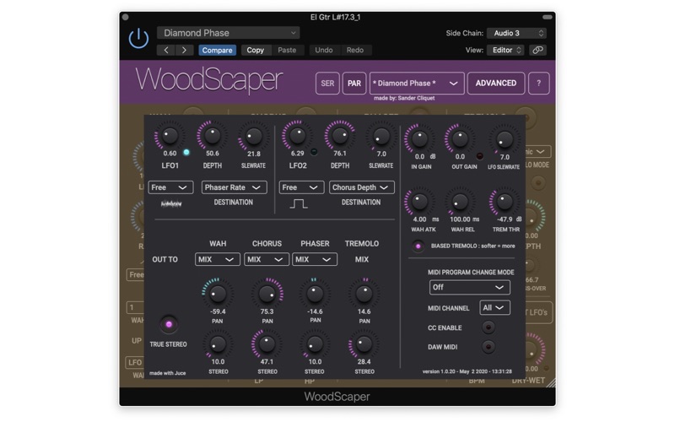
Task: Click the TREM THR knob
Action: pyautogui.click(x=504, y=202)
